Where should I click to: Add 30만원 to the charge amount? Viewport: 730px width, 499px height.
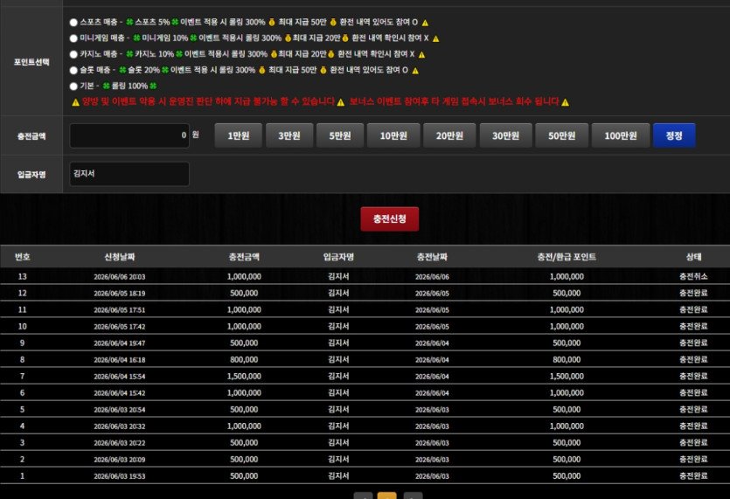click(505, 135)
